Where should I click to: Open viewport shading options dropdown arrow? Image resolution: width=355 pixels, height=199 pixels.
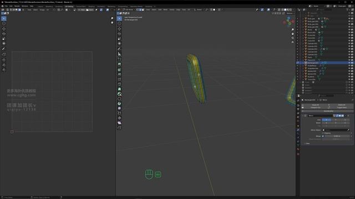[x=293, y=10]
